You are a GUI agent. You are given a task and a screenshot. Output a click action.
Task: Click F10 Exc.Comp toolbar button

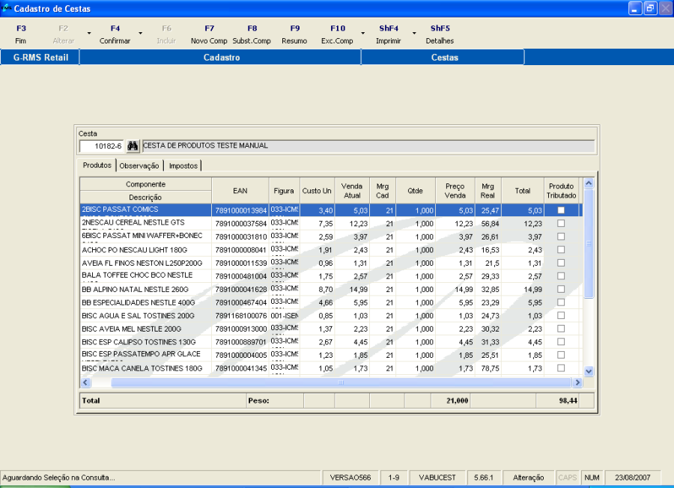coord(337,34)
